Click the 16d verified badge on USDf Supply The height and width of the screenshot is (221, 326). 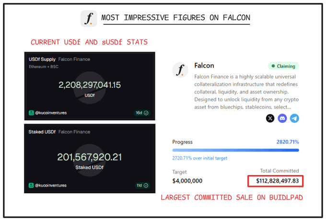[141, 113]
